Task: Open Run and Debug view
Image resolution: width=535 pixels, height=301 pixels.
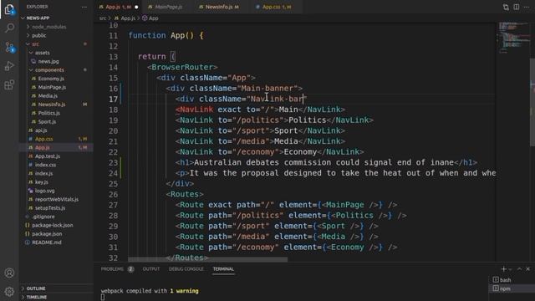Action: tap(9, 66)
